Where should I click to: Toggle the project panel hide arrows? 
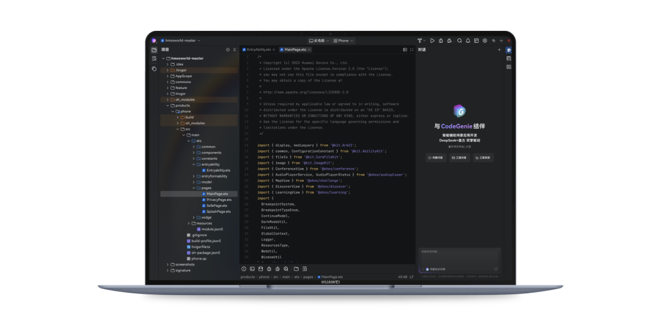point(234,49)
